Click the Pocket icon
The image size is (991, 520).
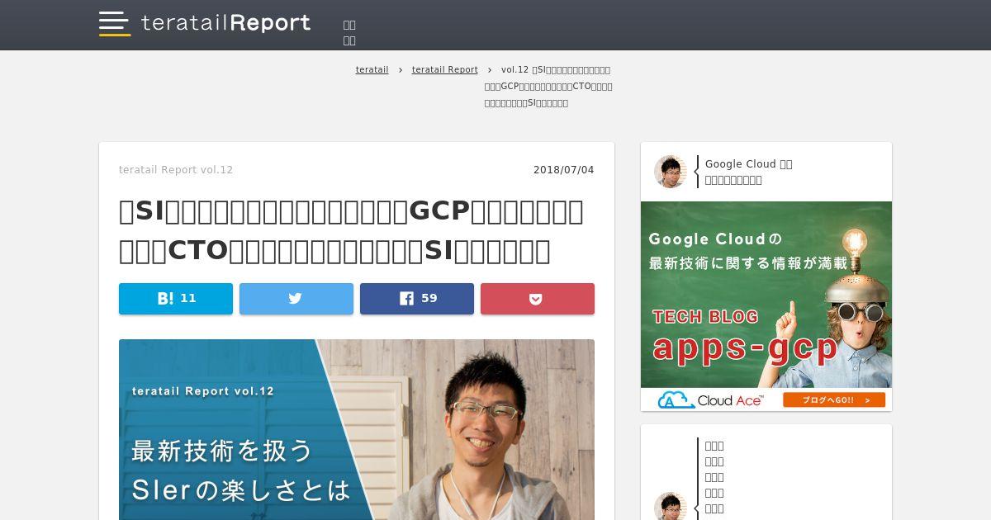point(536,299)
